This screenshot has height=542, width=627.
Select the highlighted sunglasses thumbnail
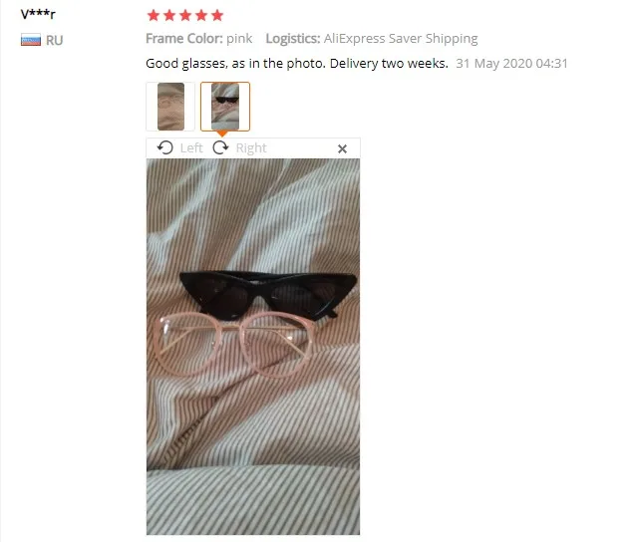click(x=225, y=107)
